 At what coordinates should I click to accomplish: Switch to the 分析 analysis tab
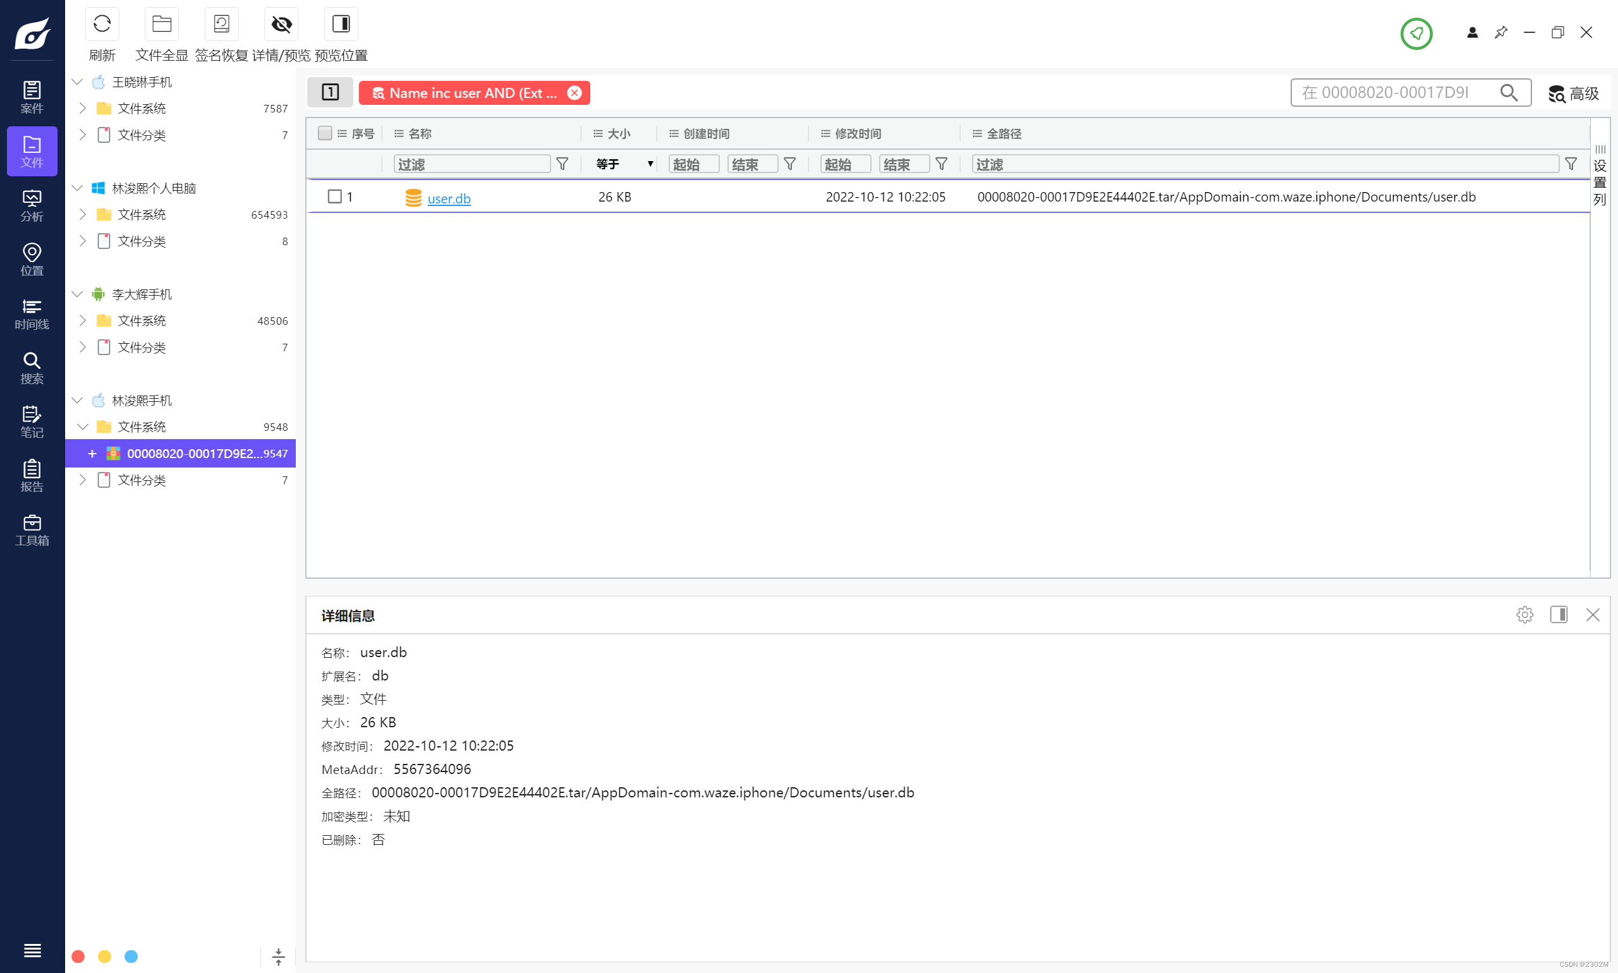[32, 206]
